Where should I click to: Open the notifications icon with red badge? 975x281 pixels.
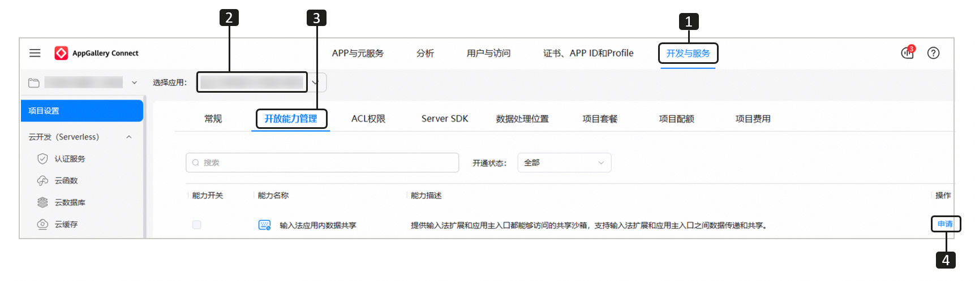908,52
